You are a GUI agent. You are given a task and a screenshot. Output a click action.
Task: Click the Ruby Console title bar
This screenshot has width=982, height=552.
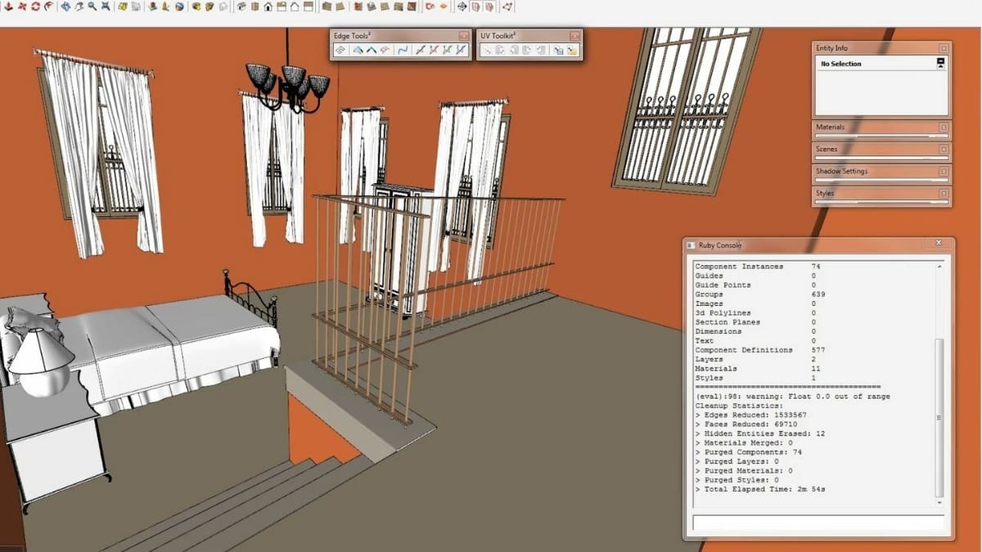(x=818, y=245)
